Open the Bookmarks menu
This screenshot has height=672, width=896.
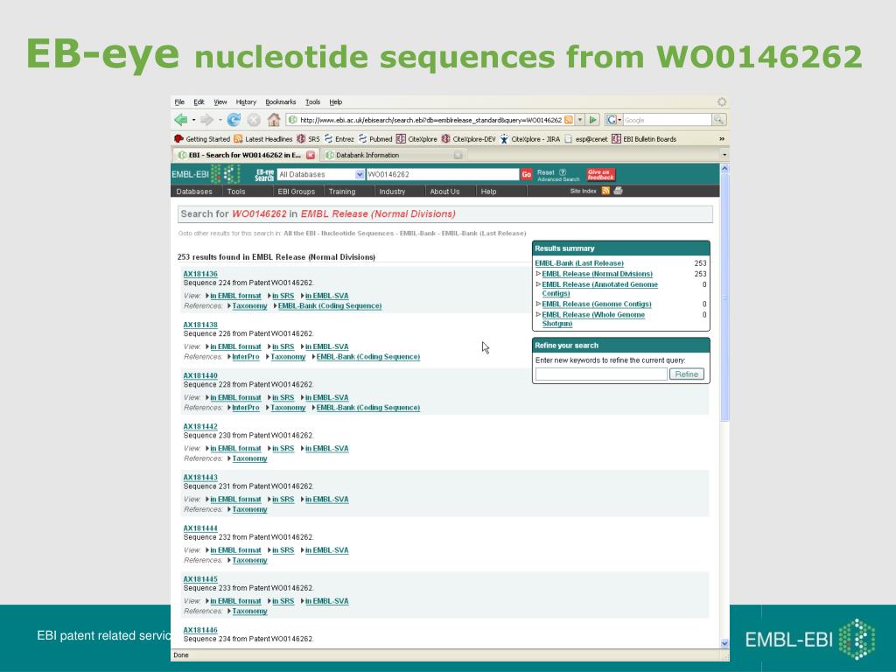pyautogui.click(x=281, y=101)
